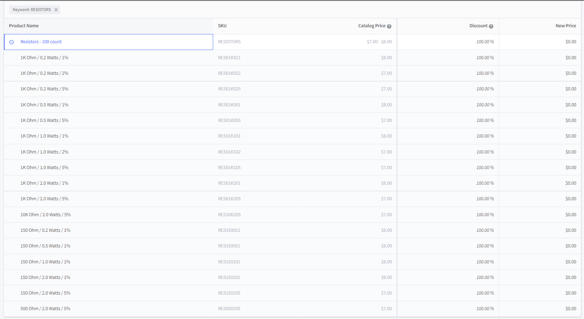Select the 1K Ohm / 1.0 Watts / 5% variant
This screenshot has height=319, width=584.
pyautogui.click(x=44, y=168)
